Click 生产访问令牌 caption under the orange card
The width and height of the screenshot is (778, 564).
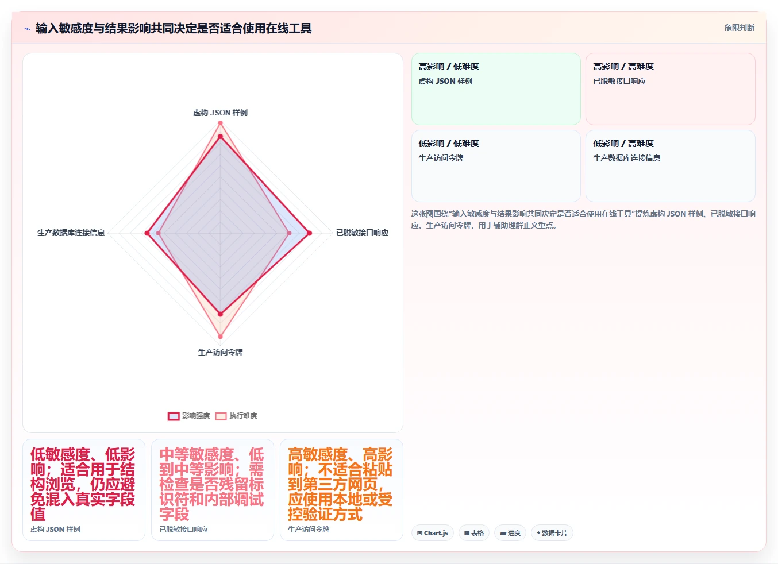[x=309, y=530]
